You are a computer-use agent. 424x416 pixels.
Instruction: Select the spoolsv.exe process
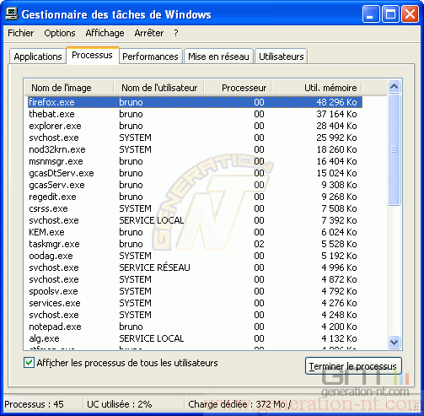195,291
